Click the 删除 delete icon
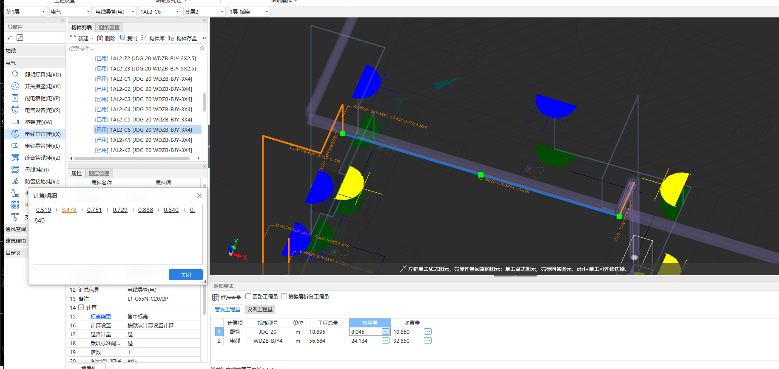 pos(100,38)
